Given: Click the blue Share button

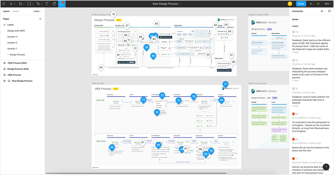Looking at the screenshot, I should point(301,4).
